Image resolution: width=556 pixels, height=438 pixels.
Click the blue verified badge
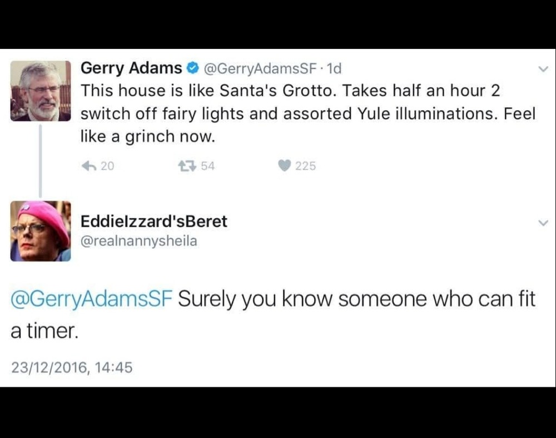pos(192,68)
